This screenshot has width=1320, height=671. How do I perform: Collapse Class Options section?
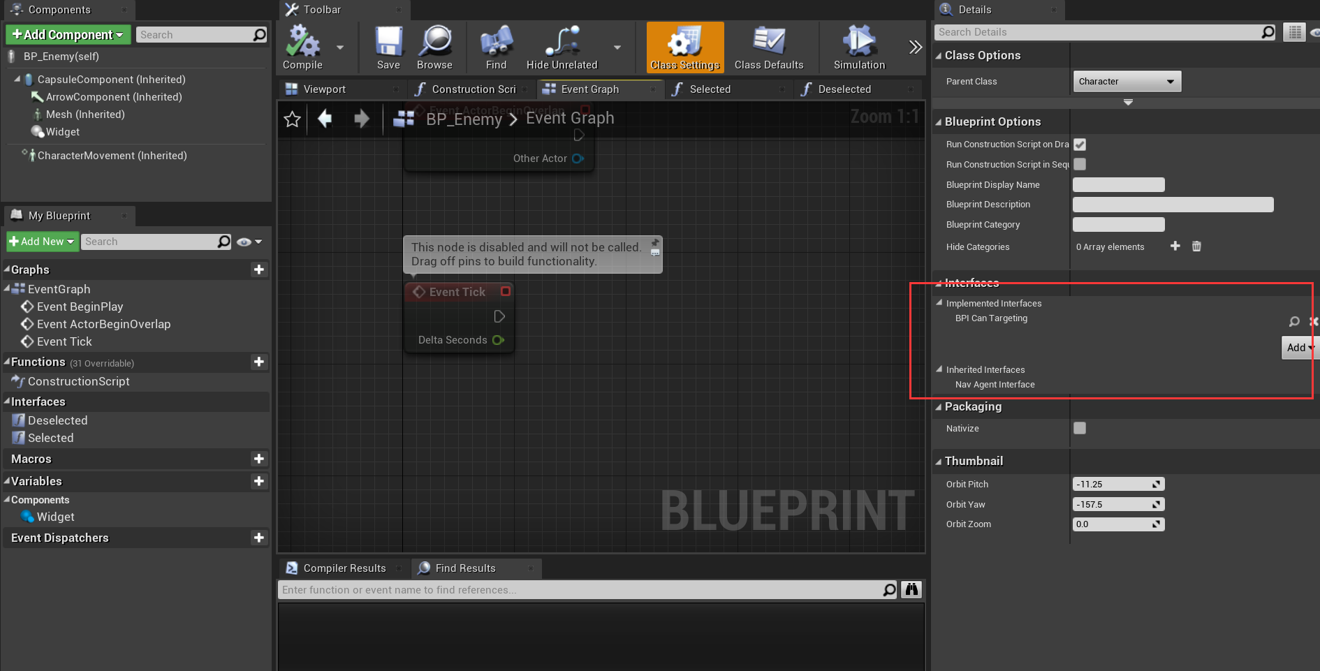click(939, 56)
